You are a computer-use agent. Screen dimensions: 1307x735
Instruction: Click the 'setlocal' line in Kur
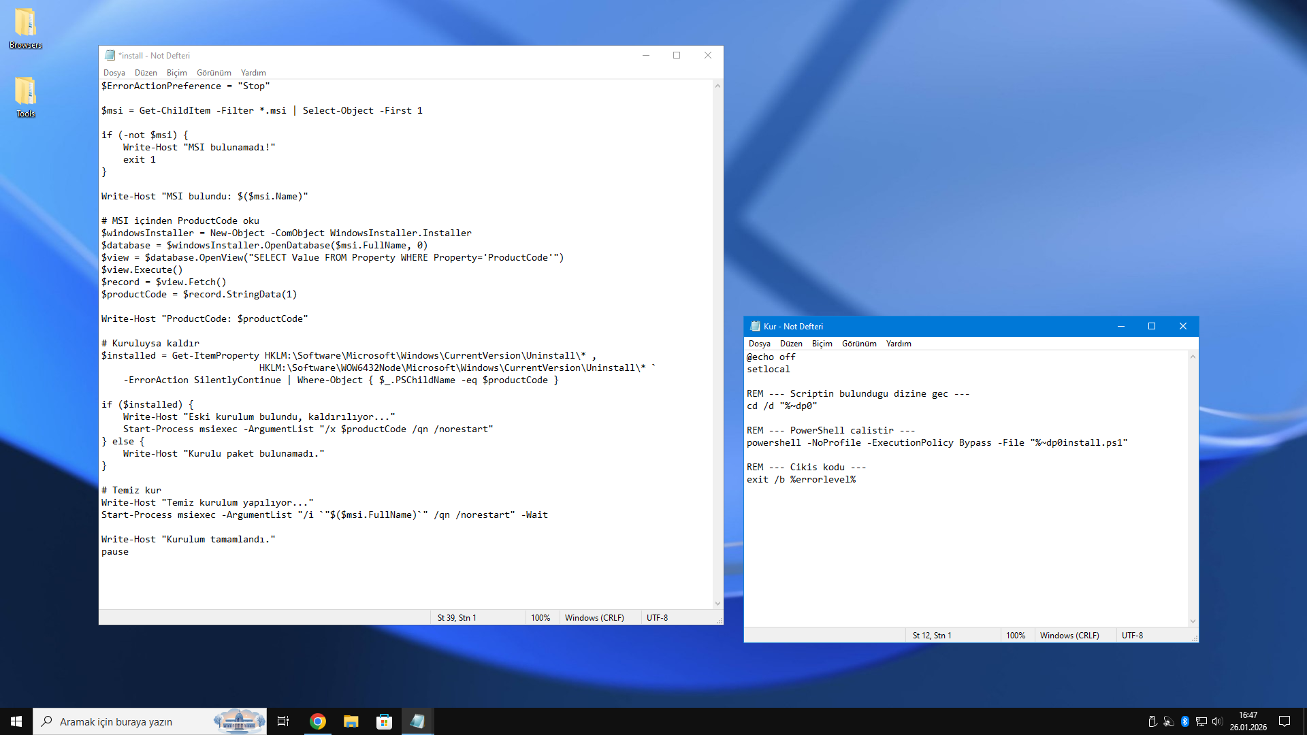pyautogui.click(x=769, y=369)
